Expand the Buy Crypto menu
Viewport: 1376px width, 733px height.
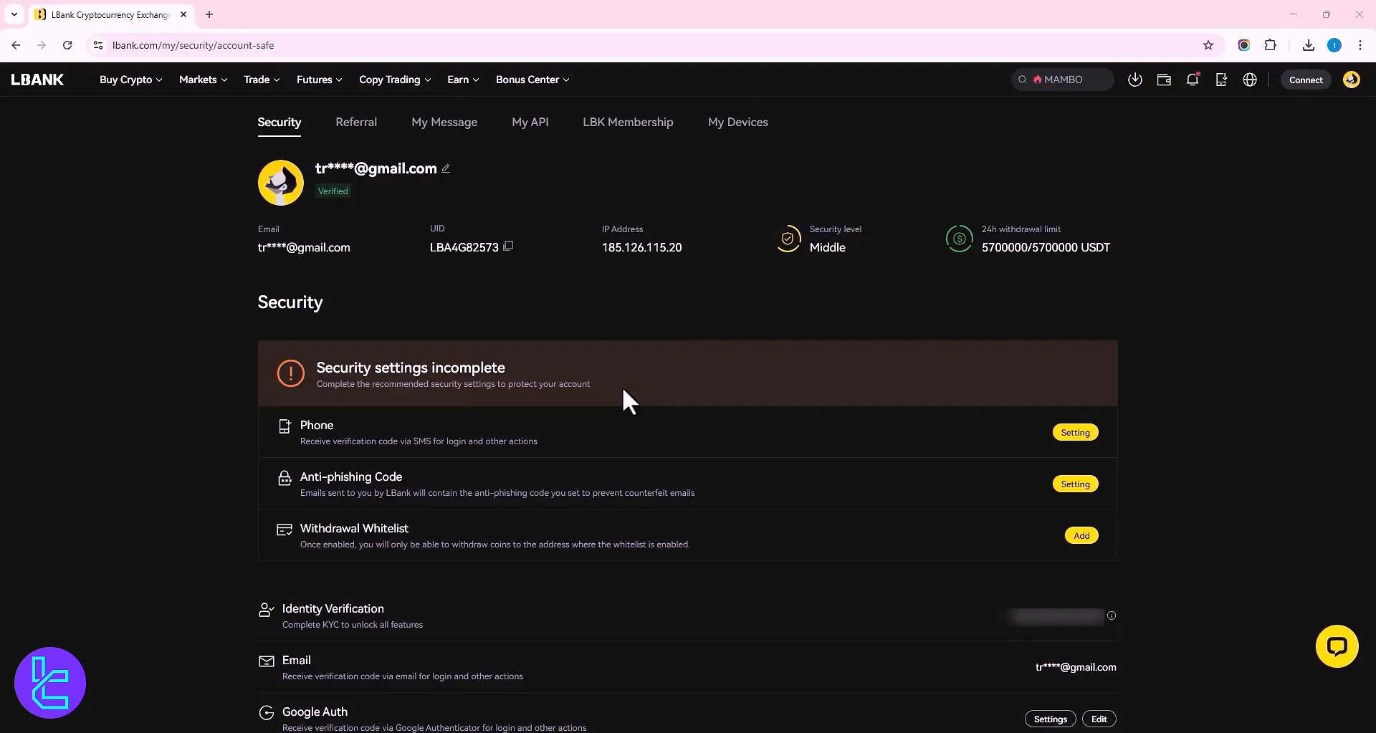pos(130,80)
